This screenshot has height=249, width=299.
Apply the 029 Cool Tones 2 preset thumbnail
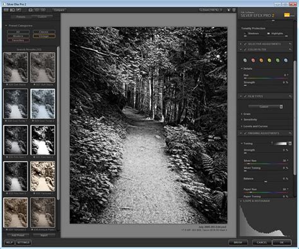[x=43, y=104]
